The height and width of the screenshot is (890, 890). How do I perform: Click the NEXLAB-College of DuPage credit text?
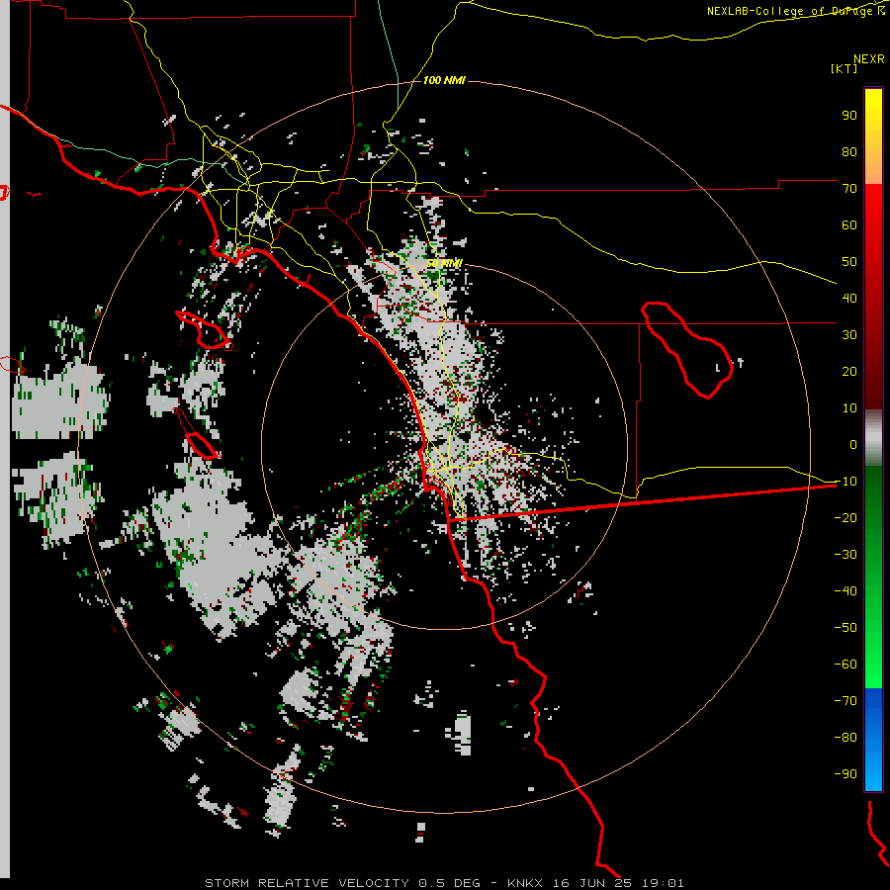[x=796, y=11]
